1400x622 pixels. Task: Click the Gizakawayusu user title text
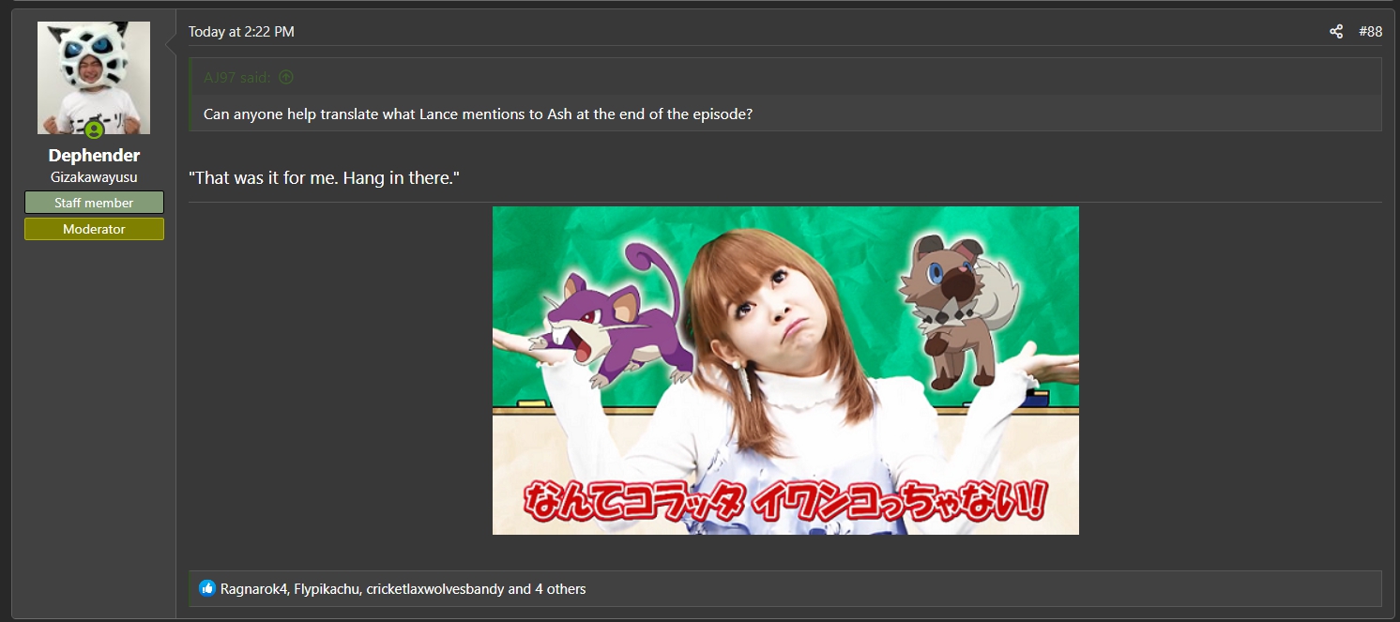(x=94, y=177)
